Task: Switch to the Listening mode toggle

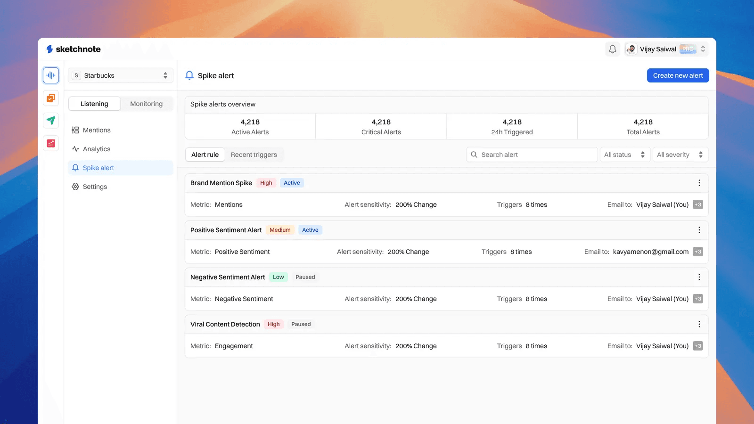Action: [x=94, y=104]
